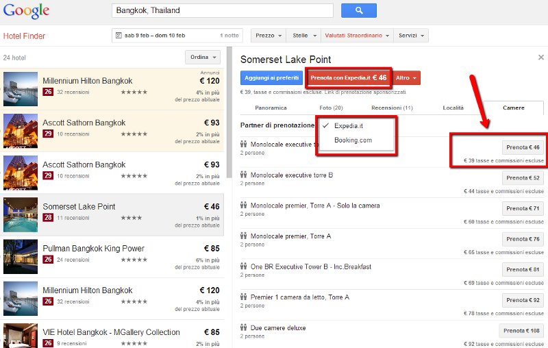Click people icon beside Monolocale executive torre B
Image resolution: width=548 pixels, height=348 pixels.
[244, 175]
